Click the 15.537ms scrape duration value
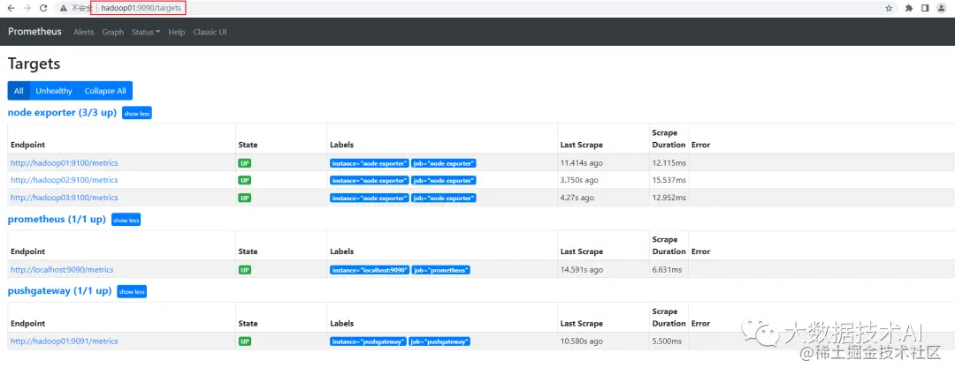 tap(668, 180)
